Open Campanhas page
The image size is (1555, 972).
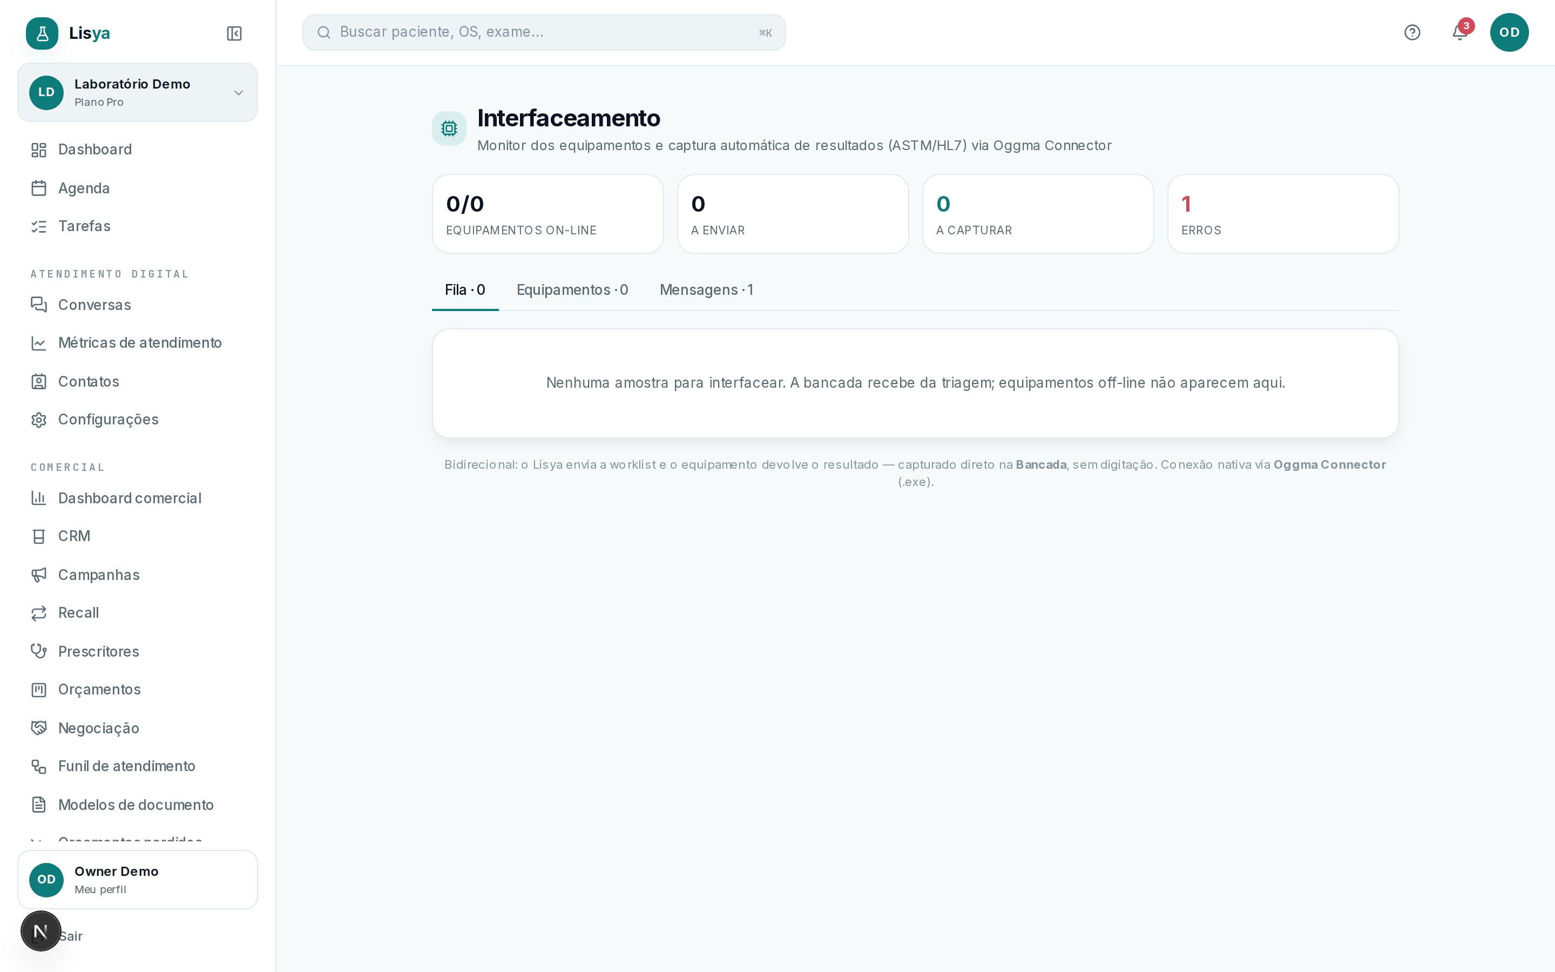pos(138,575)
